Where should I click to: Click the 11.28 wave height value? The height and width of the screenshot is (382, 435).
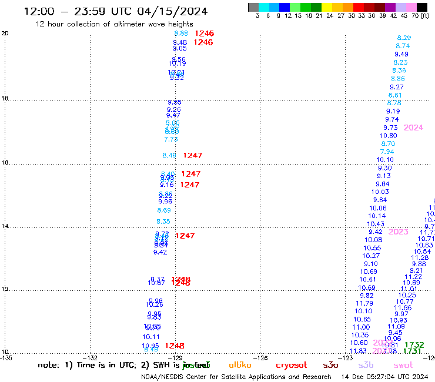420,258
